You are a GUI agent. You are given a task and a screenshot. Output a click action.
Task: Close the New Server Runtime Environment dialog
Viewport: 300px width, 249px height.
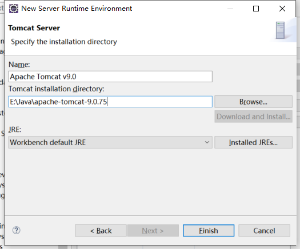point(282,9)
